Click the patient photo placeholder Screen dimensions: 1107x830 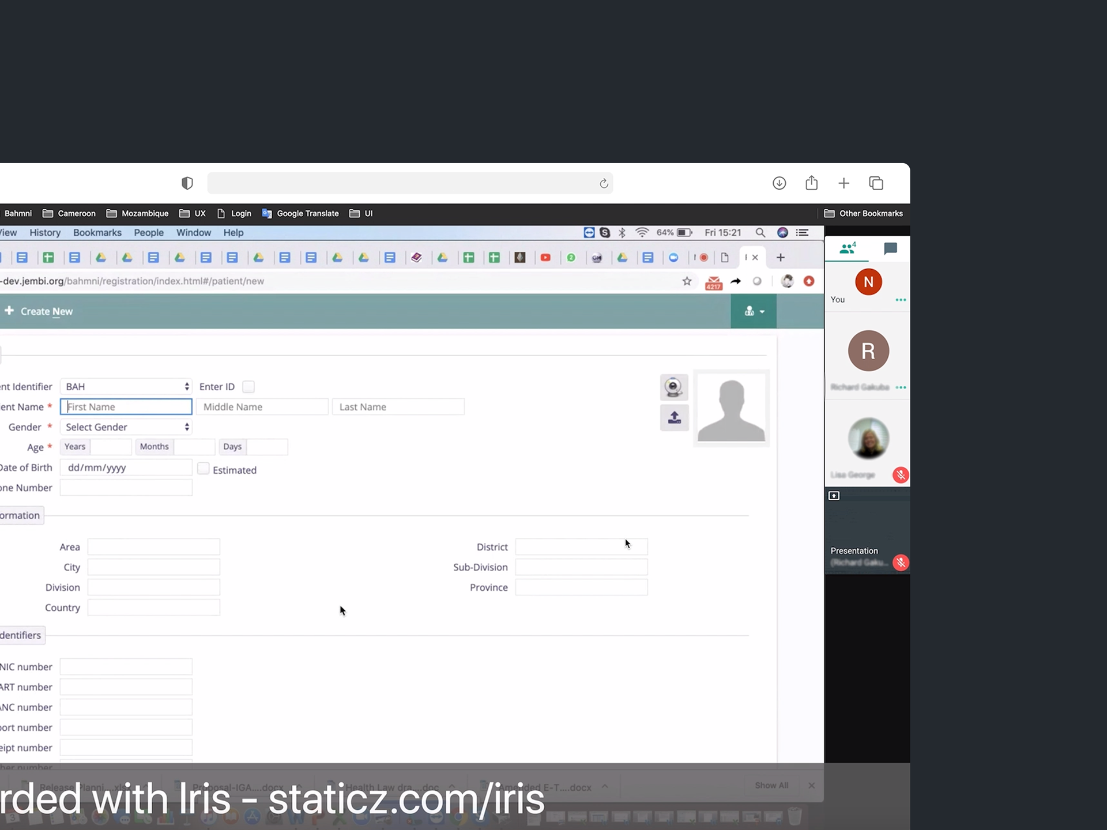pos(731,408)
